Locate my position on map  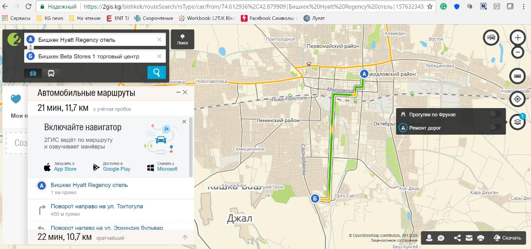point(517,99)
